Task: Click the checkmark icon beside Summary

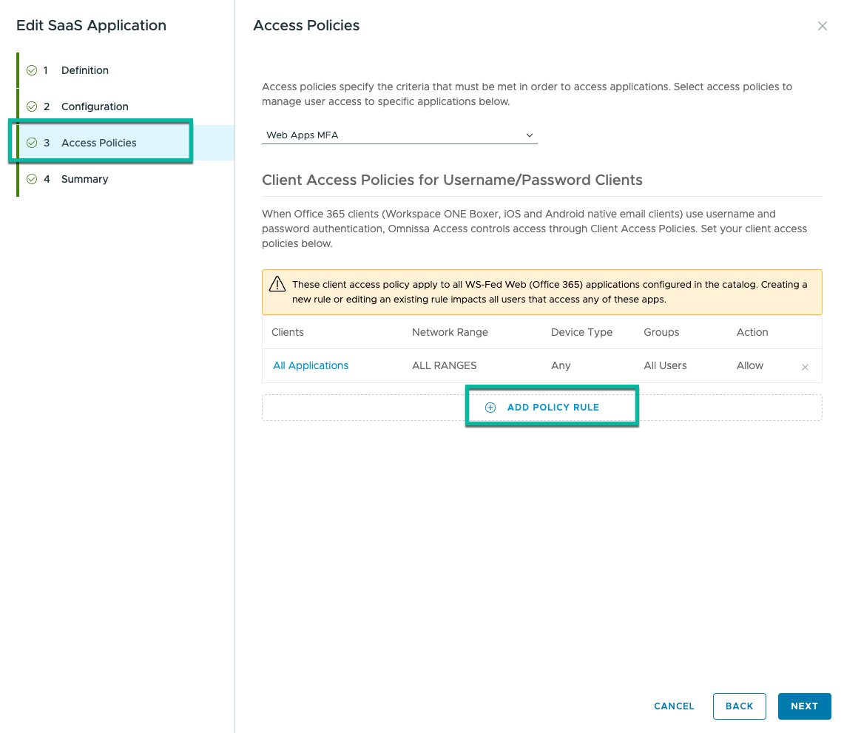Action: coord(32,179)
